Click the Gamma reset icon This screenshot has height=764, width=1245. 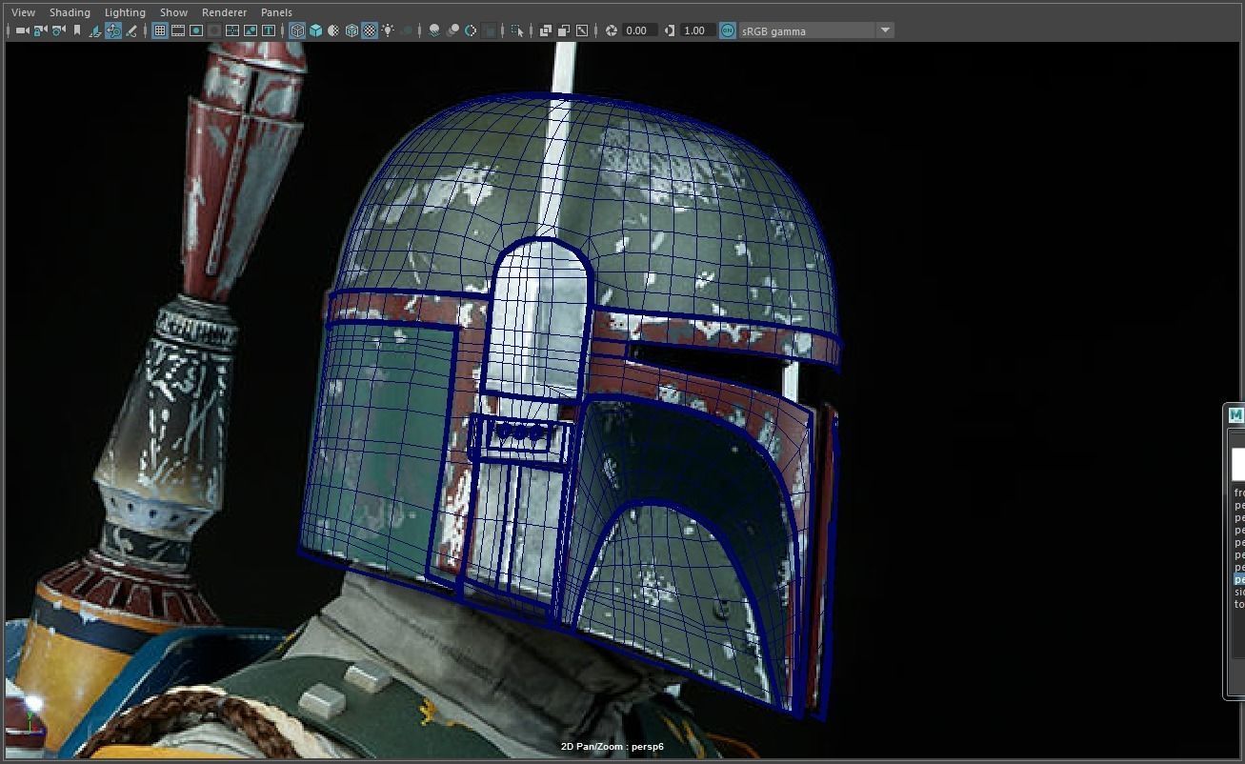coord(670,30)
